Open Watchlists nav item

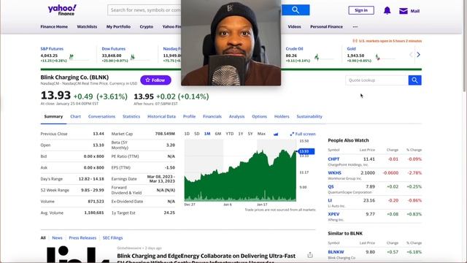coord(87,26)
